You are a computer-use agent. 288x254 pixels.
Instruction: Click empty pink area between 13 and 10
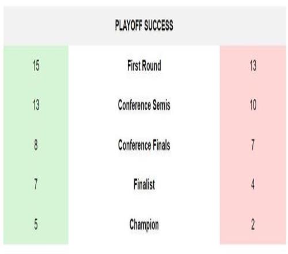pyautogui.click(x=253, y=85)
